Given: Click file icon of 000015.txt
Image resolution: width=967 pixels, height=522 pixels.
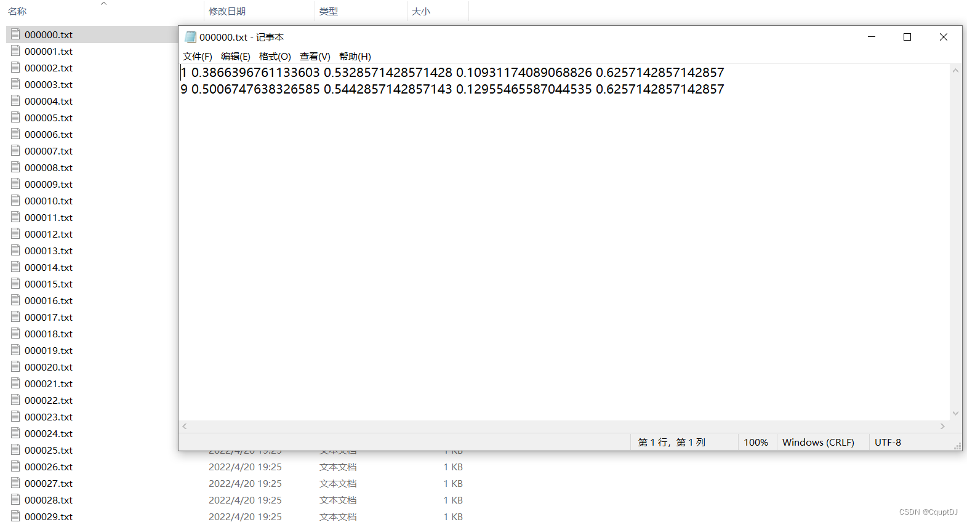Looking at the screenshot, I should click(x=15, y=284).
